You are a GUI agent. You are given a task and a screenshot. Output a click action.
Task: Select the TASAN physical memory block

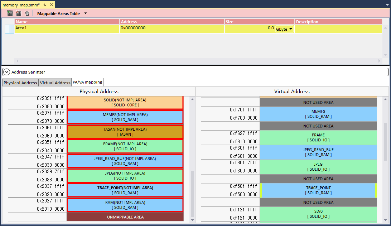[125, 132]
